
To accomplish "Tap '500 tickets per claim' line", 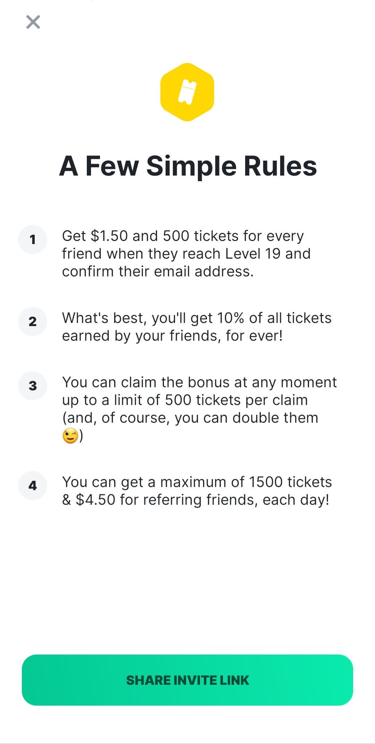I will (x=236, y=400).
